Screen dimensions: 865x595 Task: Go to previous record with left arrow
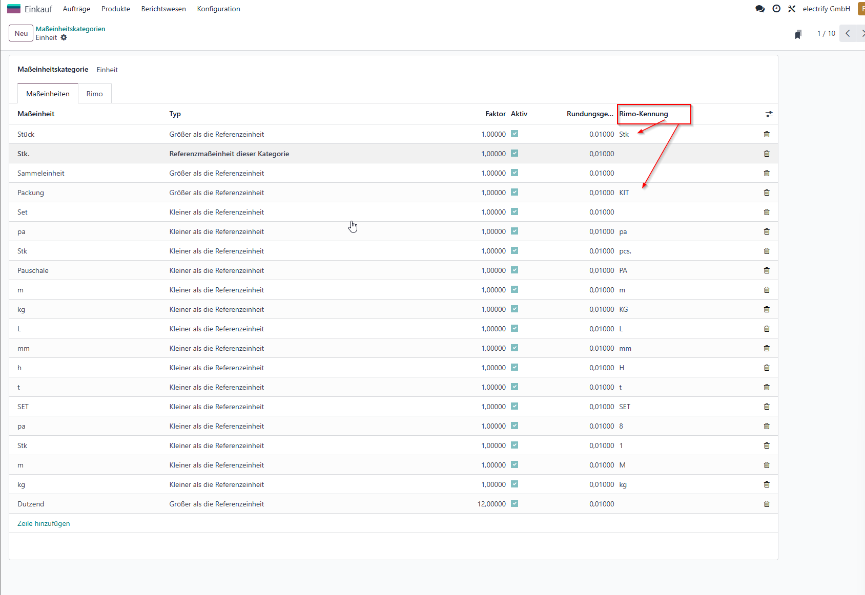coord(848,33)
